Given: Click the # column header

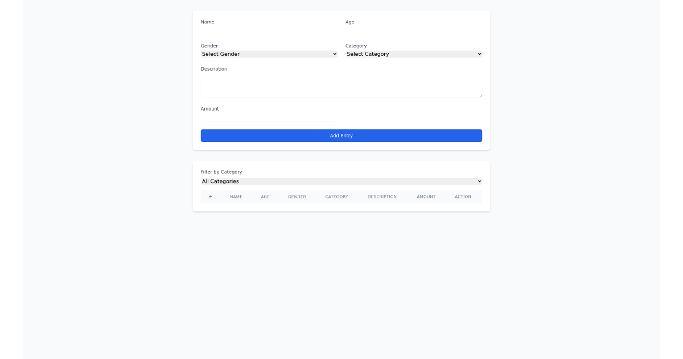Looking at the screenshot, I should click(x=210, y=196).
